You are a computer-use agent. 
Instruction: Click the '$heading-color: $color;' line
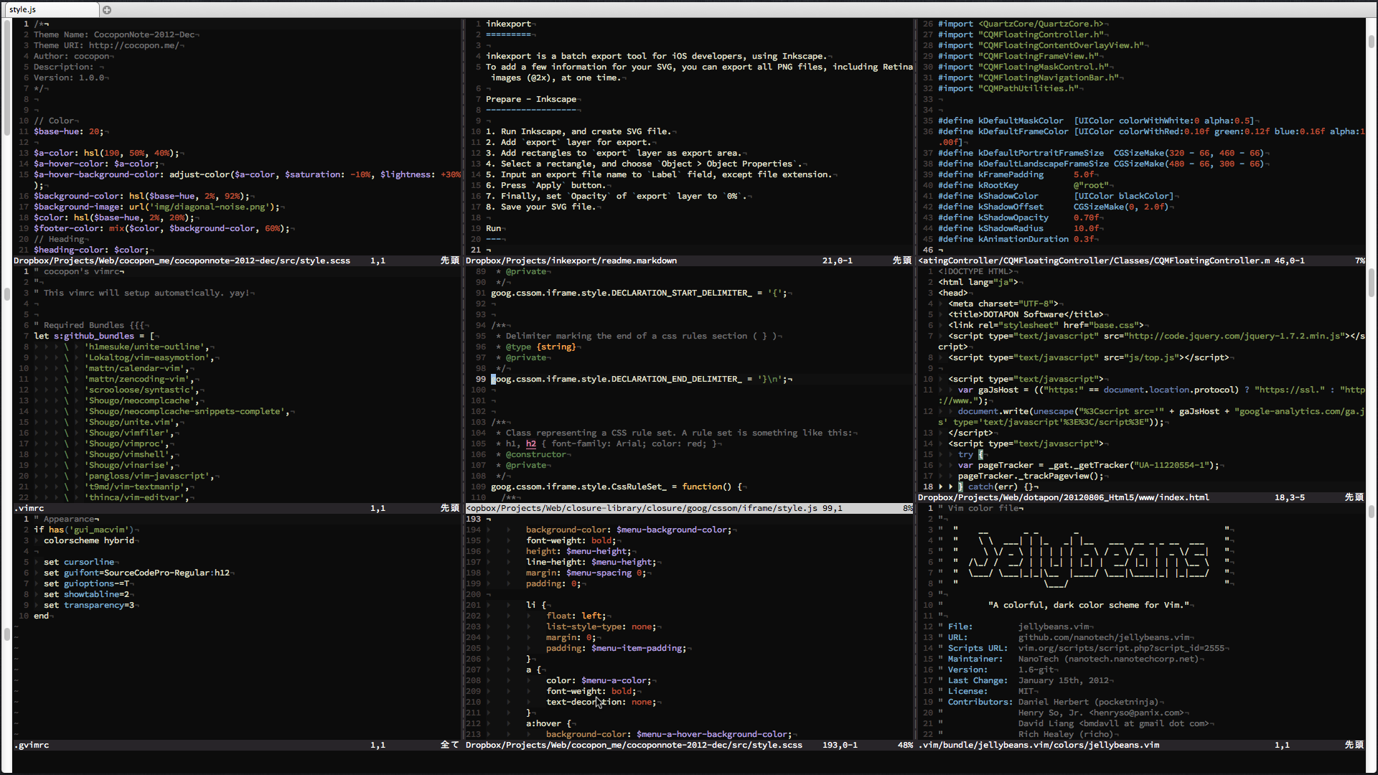[x=91, y=250]
